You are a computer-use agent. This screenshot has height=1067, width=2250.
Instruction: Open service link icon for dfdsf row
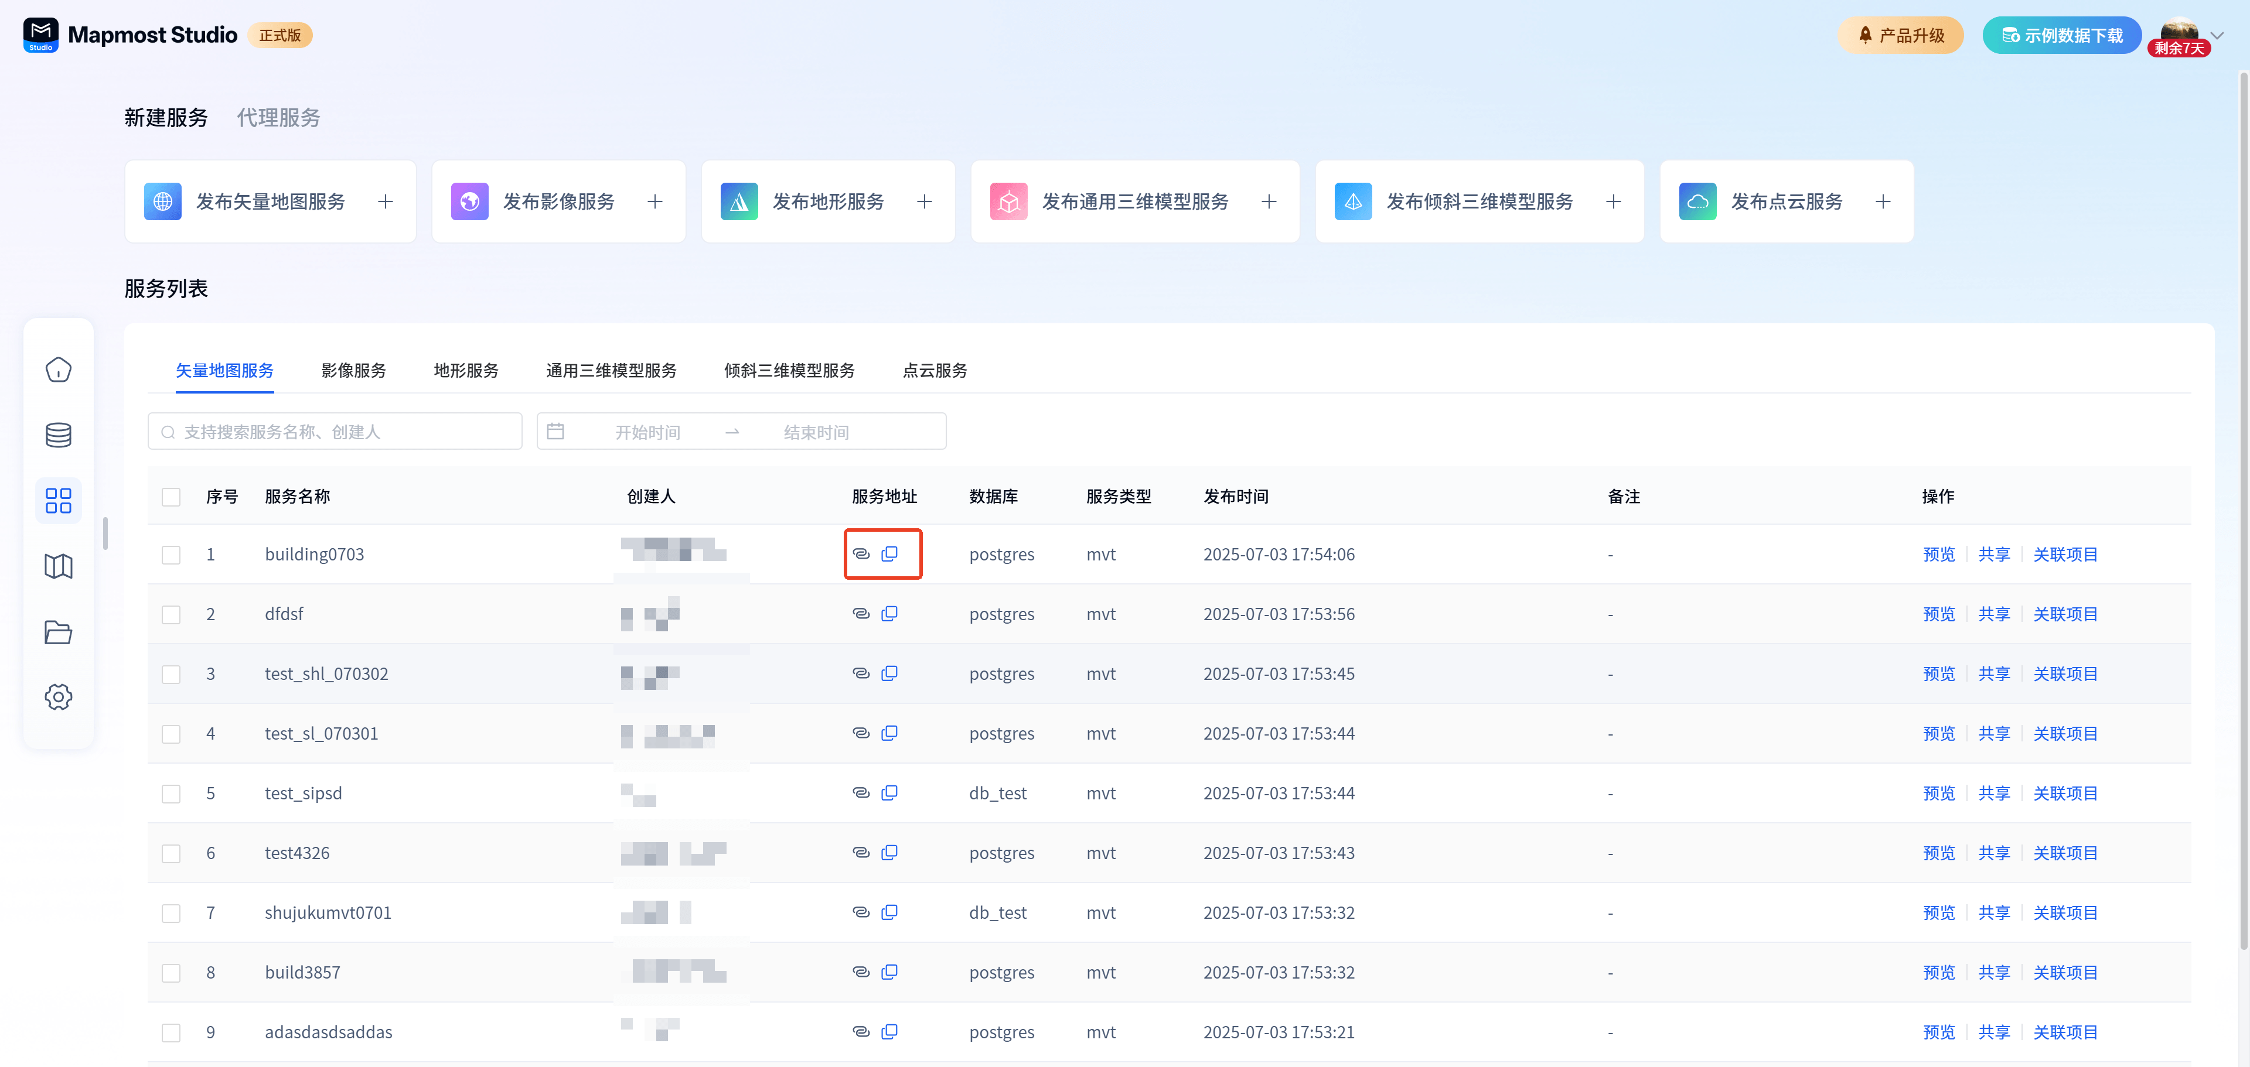pyautogui.click(x=860, y=614)
